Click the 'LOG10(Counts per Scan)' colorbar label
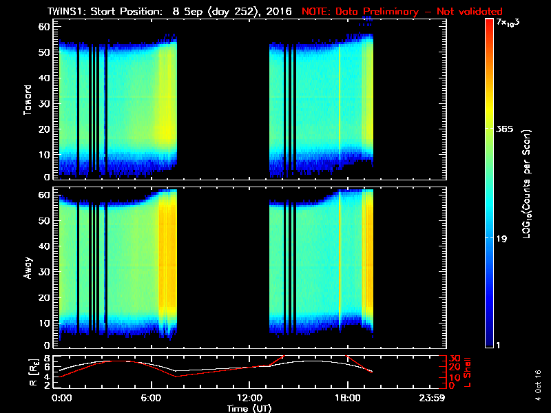 [527, 184]
